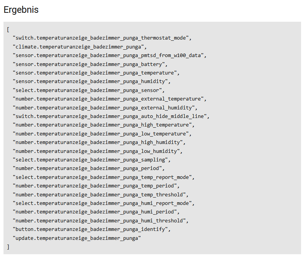Image resolution: width=303 pixels, height=255 pixels.
Task: Click the climate.temperaturanzeige_badezimmer_punga entity line
Action: [79, 47]
